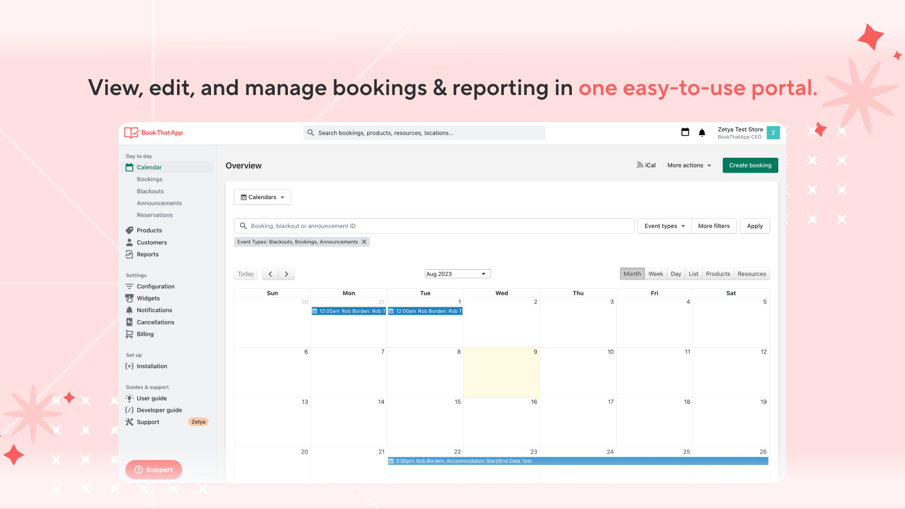
Task: Click Create booking button
Action: [x=750, y=165]
